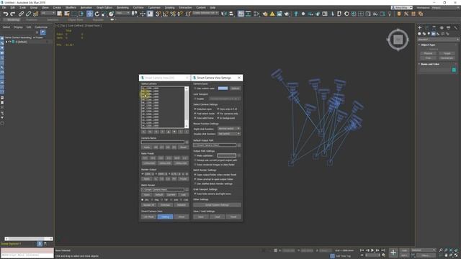The image size is (461, 259).
Task: Open Right click function dropdown
Action: coord(229,129)
